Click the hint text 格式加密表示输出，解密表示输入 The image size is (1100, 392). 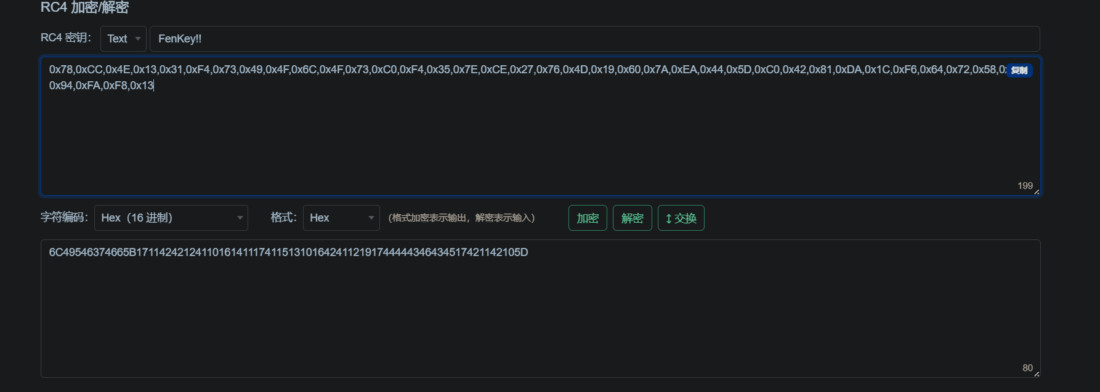coord(461,218)
